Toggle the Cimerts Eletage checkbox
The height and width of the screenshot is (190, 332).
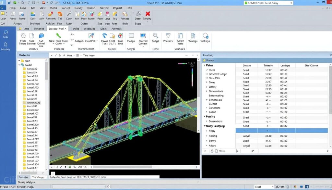pyautogui.click(x=207, y=74)
